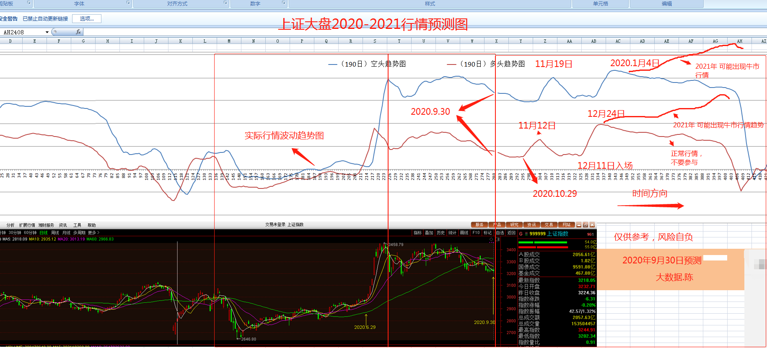Click the Name Box showing AH2408

23,32
